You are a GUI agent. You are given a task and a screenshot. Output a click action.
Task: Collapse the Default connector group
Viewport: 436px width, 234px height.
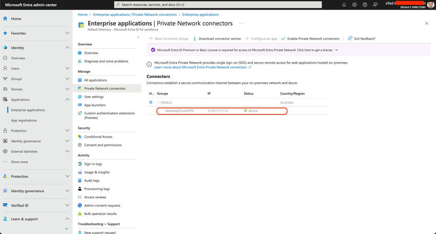click(x=158, y=103)
